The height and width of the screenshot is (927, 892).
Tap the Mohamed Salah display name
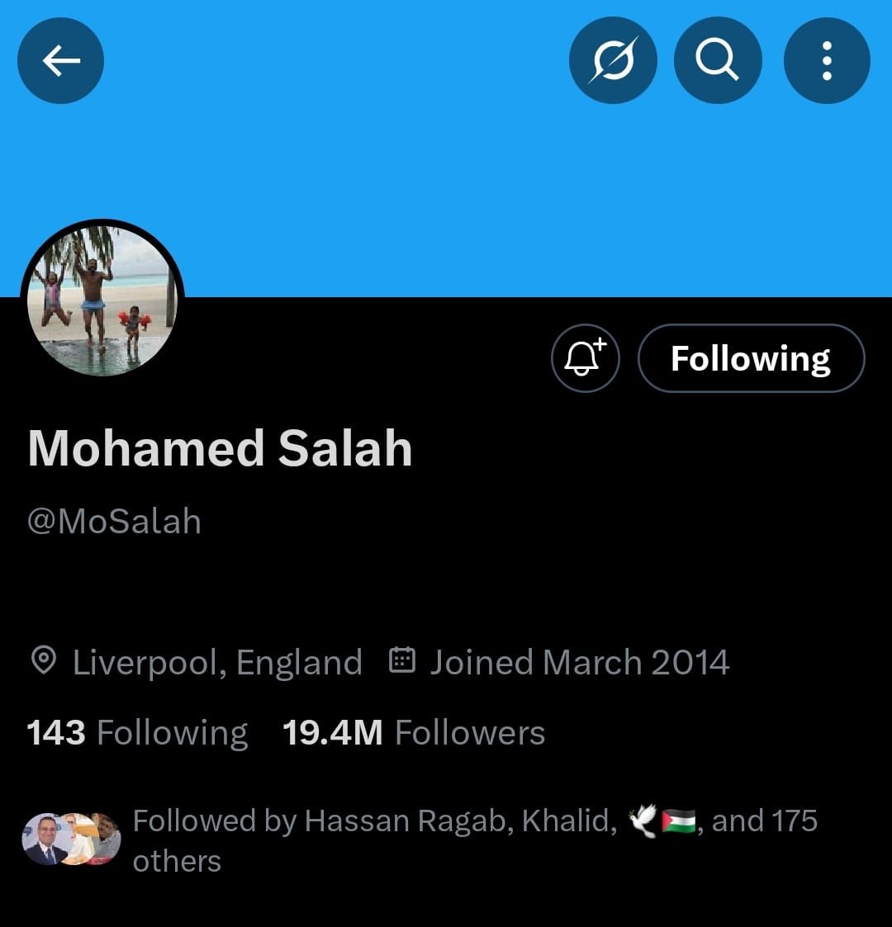tap(220, 448)
